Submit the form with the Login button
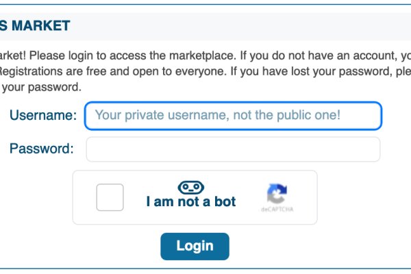Image resolution: width=411 pixels, height=274 pixels. (195, 246)
